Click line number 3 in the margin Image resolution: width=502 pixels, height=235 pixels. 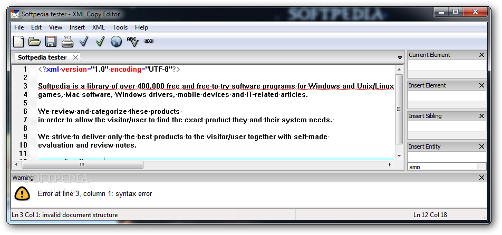pyautogui.click(x=25, y=86)
